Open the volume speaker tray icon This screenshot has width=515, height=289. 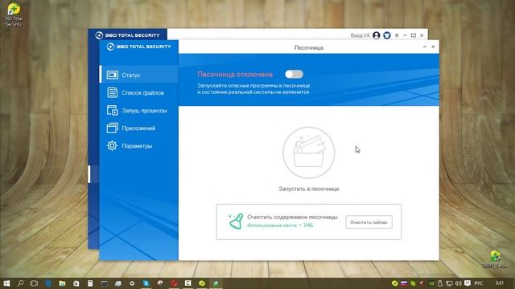(x=458, y=283)
